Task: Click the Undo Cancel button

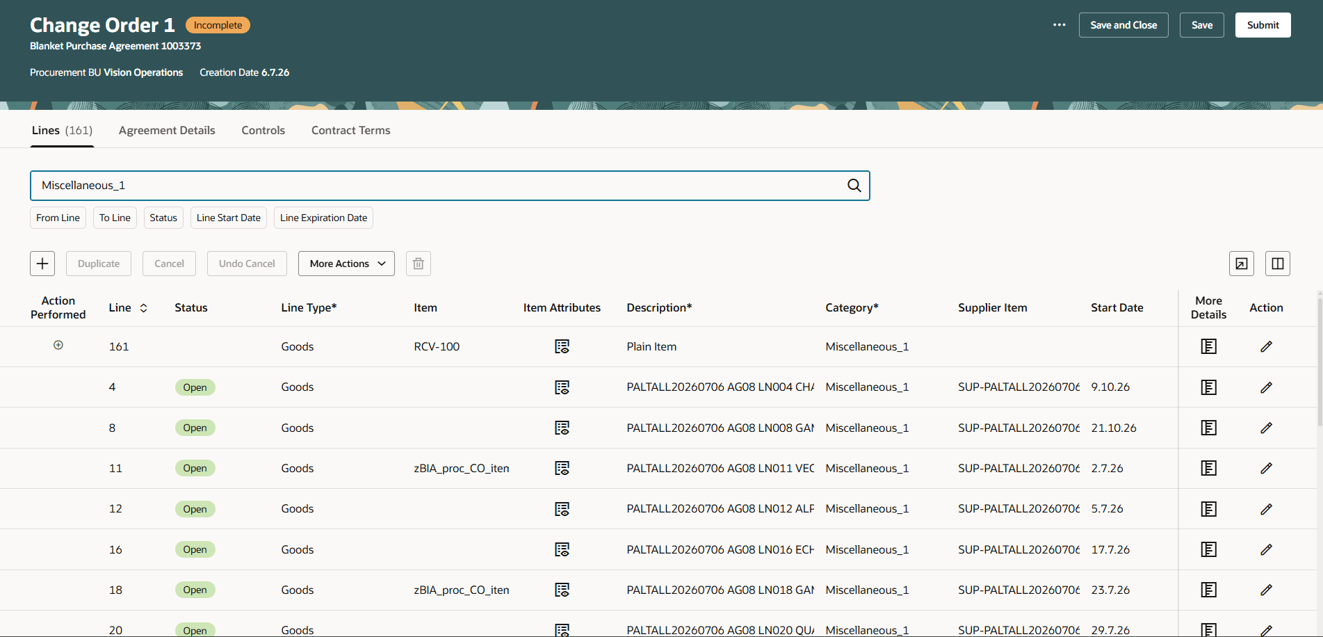Action: [247, 264]
